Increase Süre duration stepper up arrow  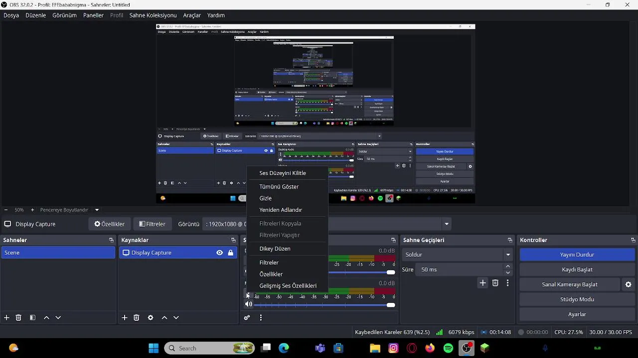coord(508,267)
